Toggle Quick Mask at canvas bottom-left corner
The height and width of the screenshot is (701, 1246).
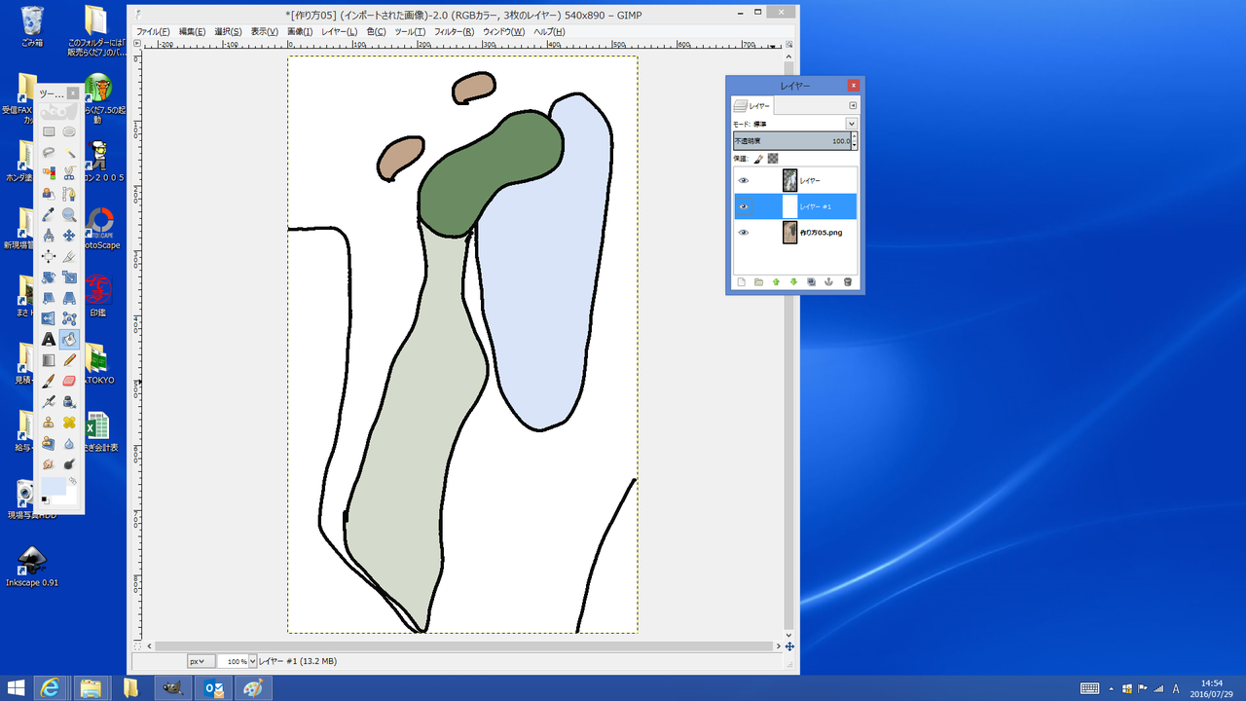(137, 646)
